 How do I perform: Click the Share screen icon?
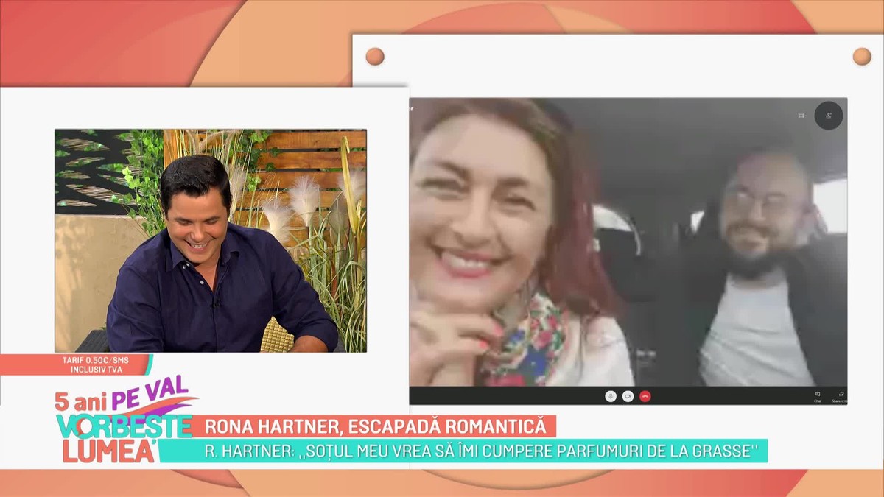(839, 396)
